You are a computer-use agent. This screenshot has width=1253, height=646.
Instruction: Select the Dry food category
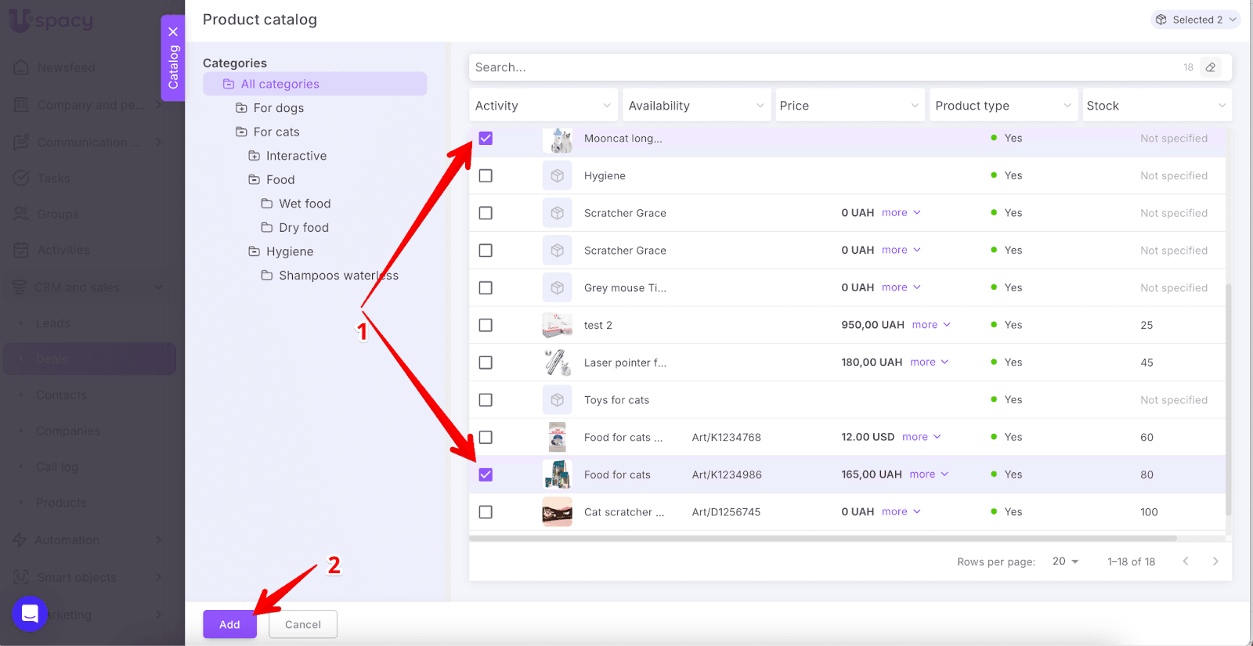click(303, 228)
